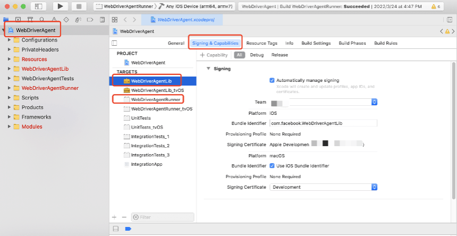
Task: Switch to Build Settings tab
Action: [x=316, y=43]
